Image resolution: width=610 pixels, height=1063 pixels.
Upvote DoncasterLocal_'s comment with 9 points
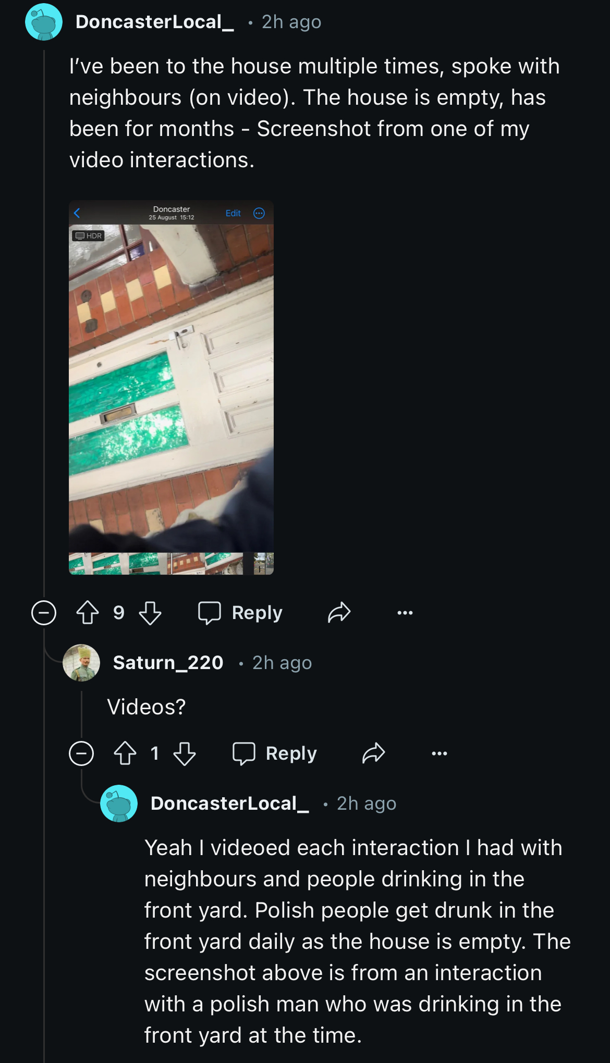(x=88, y=613)
